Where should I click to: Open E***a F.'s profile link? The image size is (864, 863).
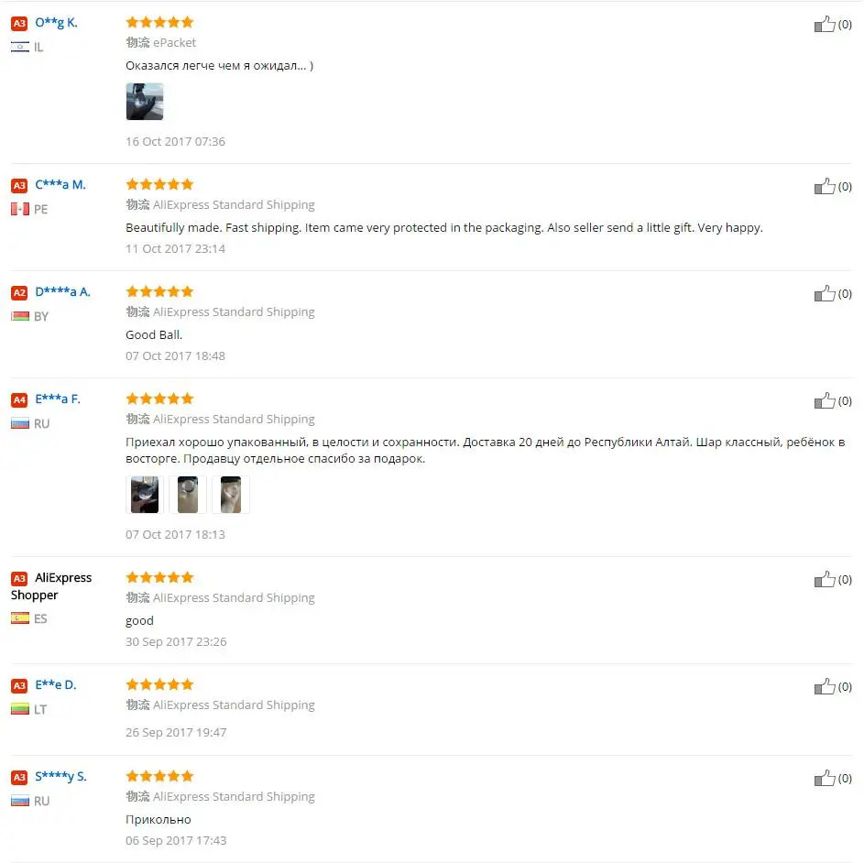pos(58,399)
